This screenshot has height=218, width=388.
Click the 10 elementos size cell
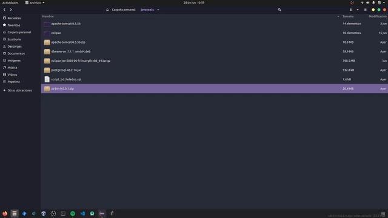352,33
